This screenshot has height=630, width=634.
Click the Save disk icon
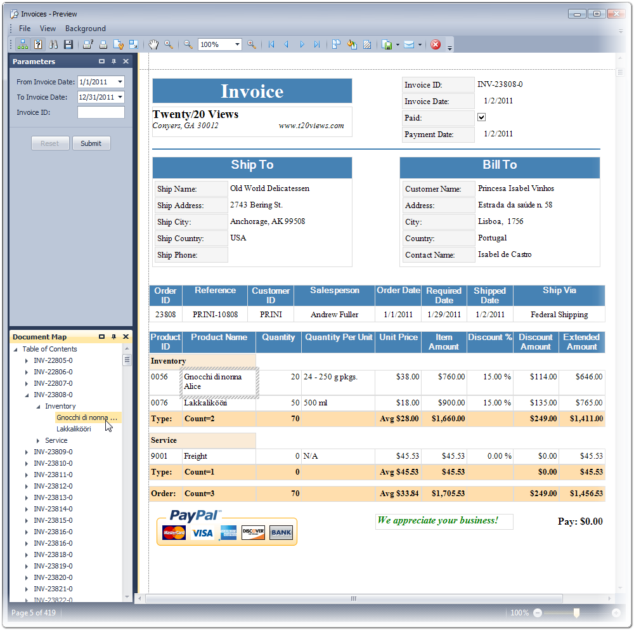[x=68, y=44]
